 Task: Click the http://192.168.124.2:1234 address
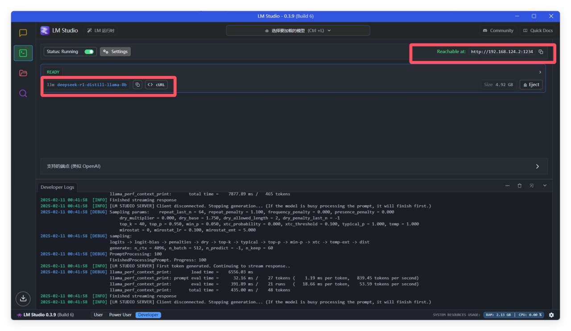(x=502, y=52)
